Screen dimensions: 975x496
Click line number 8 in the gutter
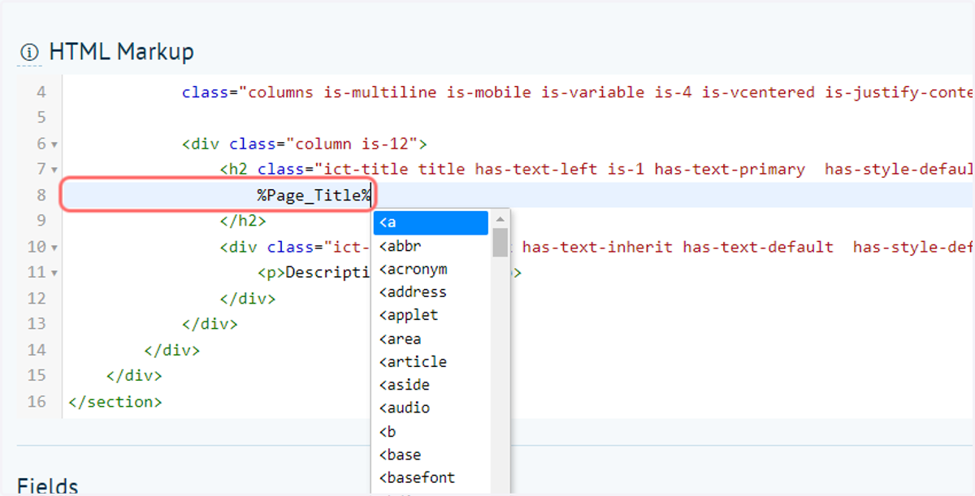pyautogui.click(x=41, y=196)
